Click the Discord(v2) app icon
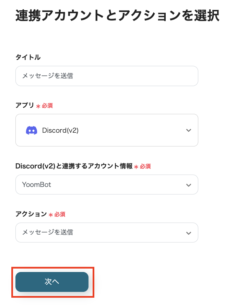The width and height of the screenshot is (236, 308). click(x=31, y=130)
